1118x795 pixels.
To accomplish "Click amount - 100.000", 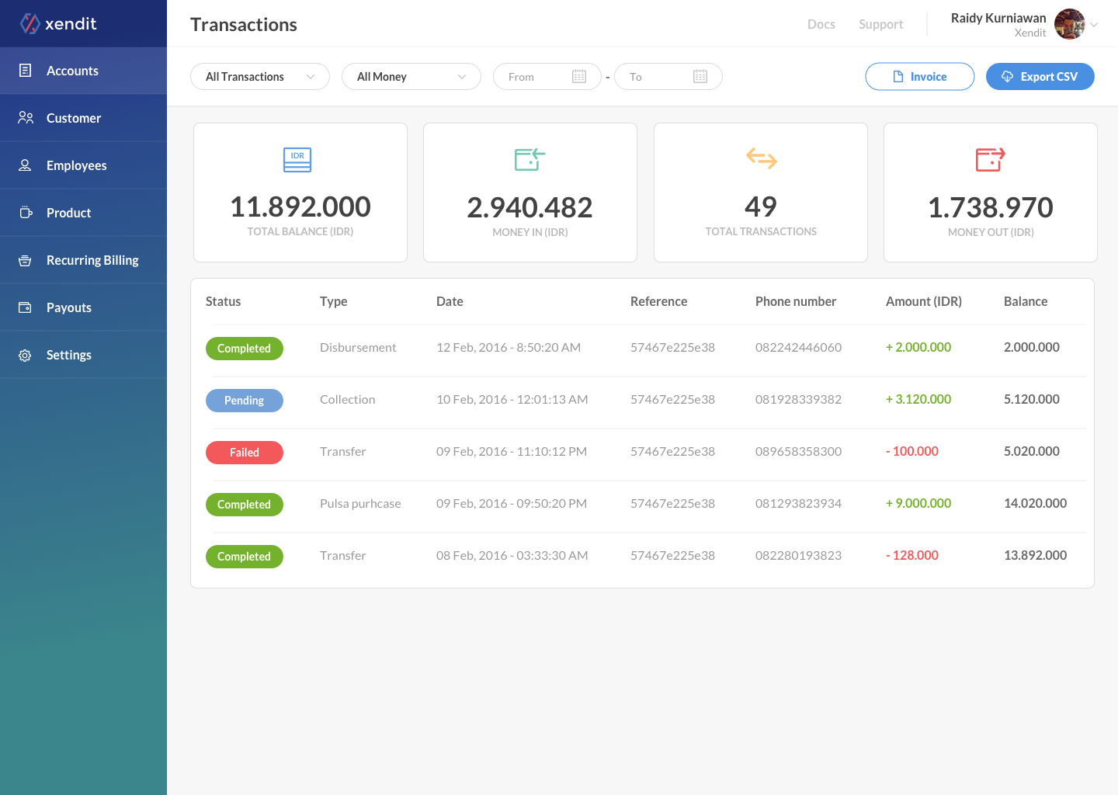I will 912,451.
